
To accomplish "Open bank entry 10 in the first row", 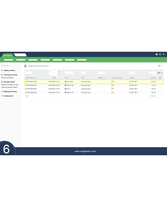I will coord(114,82).
